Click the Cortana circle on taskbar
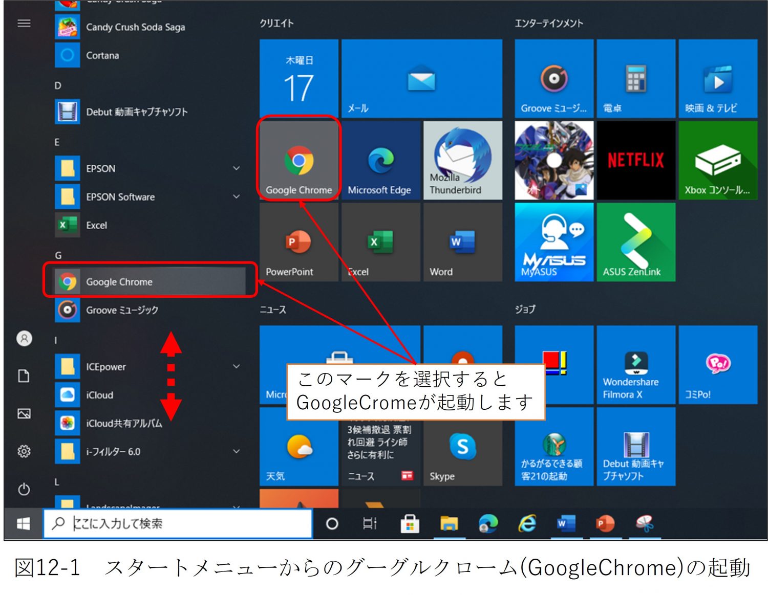This screenshot has width=768, height=595. (332, 523)
